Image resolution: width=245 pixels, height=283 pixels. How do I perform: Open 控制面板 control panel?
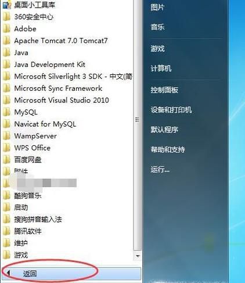tap(164, 90)
